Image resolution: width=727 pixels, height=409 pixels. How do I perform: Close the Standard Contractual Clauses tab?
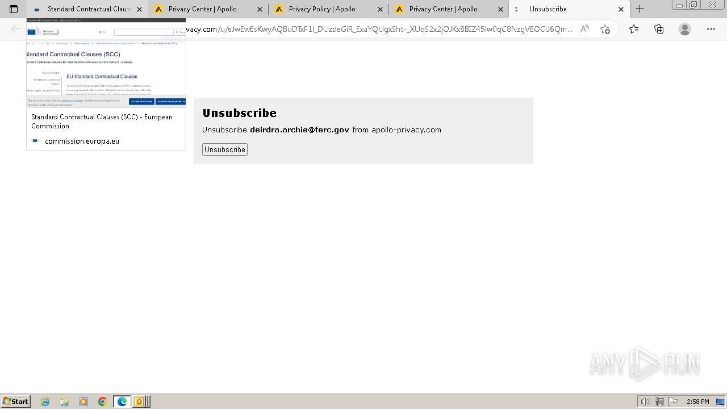point(139,9)
